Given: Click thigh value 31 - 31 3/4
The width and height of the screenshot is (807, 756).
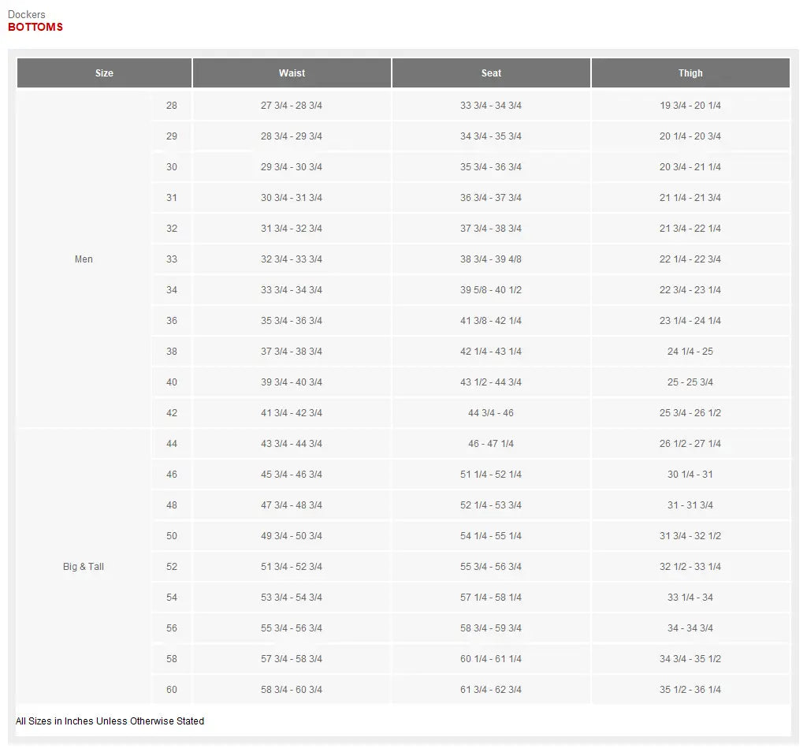Looking at the screenshot, I should tap(690, 505).
